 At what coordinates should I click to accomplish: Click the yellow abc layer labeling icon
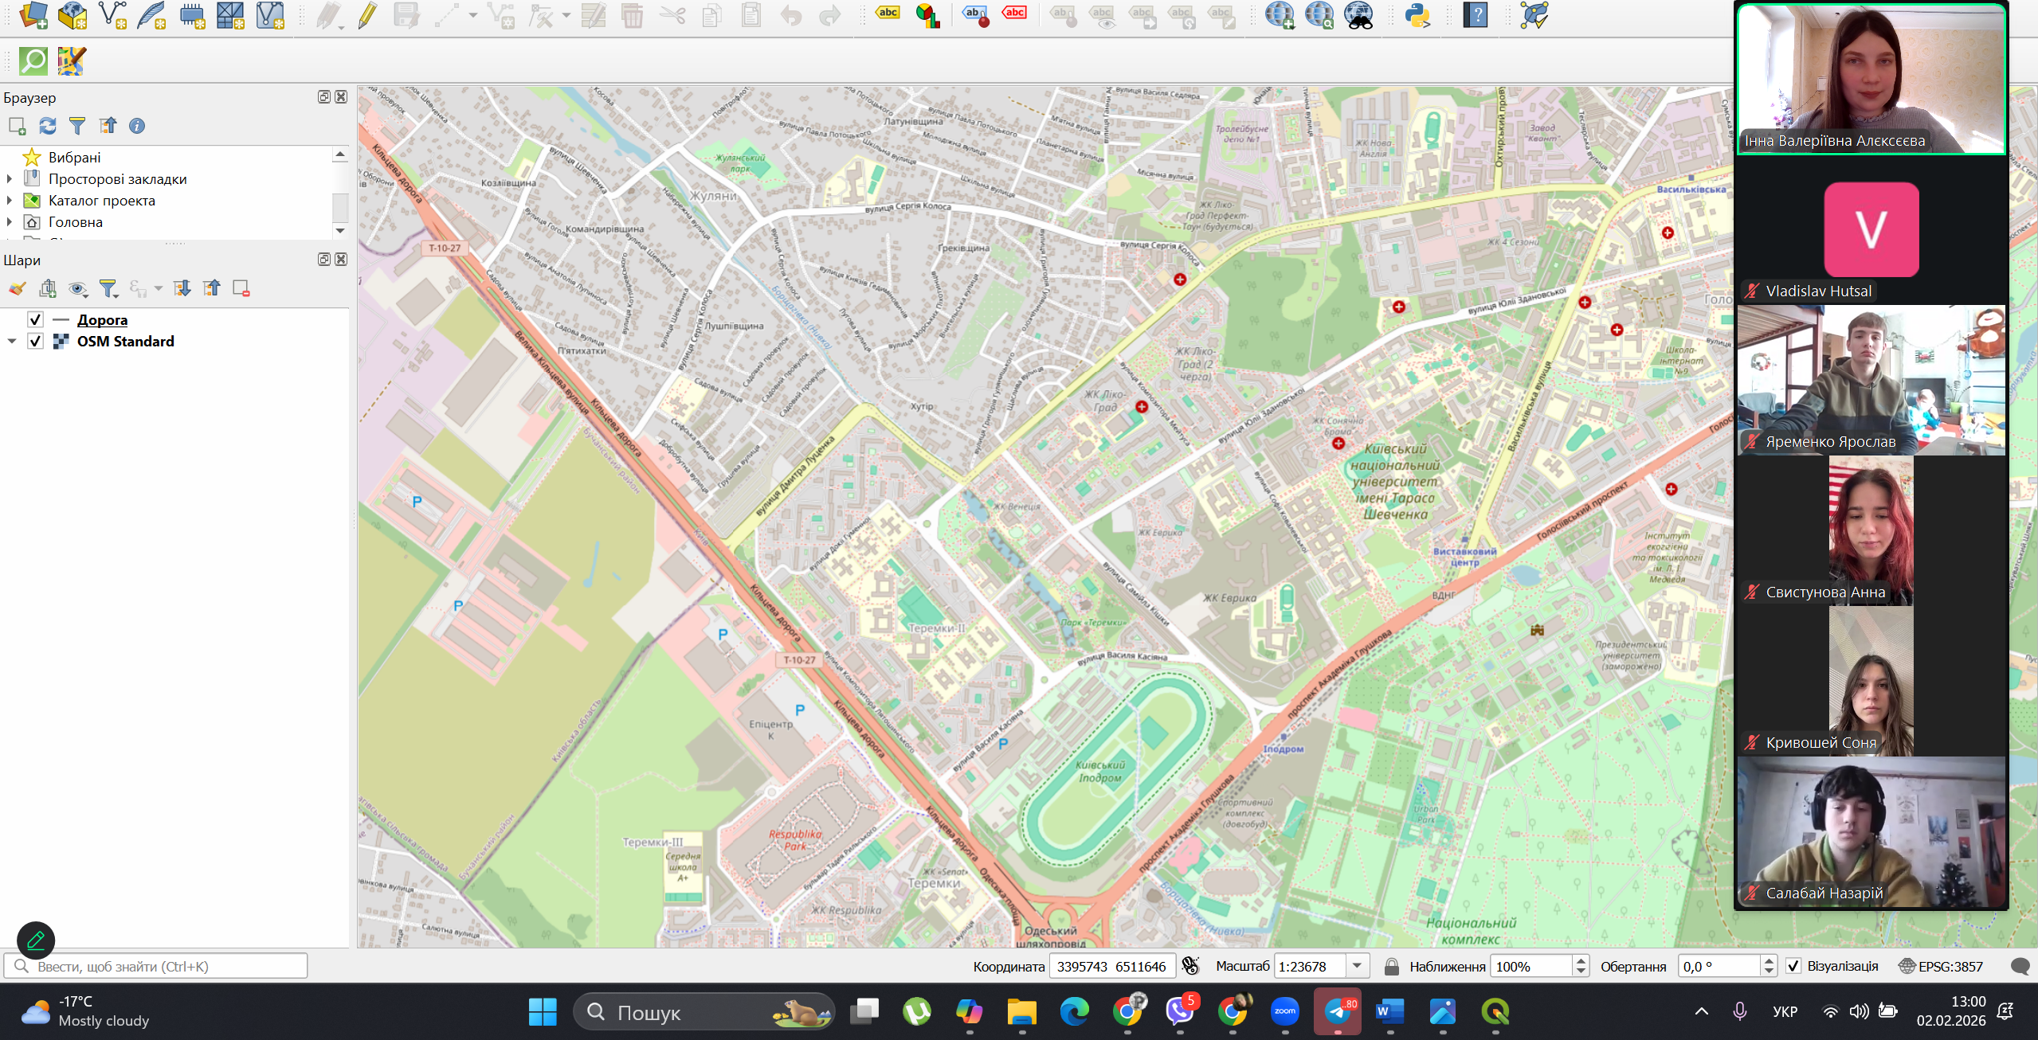888,13
